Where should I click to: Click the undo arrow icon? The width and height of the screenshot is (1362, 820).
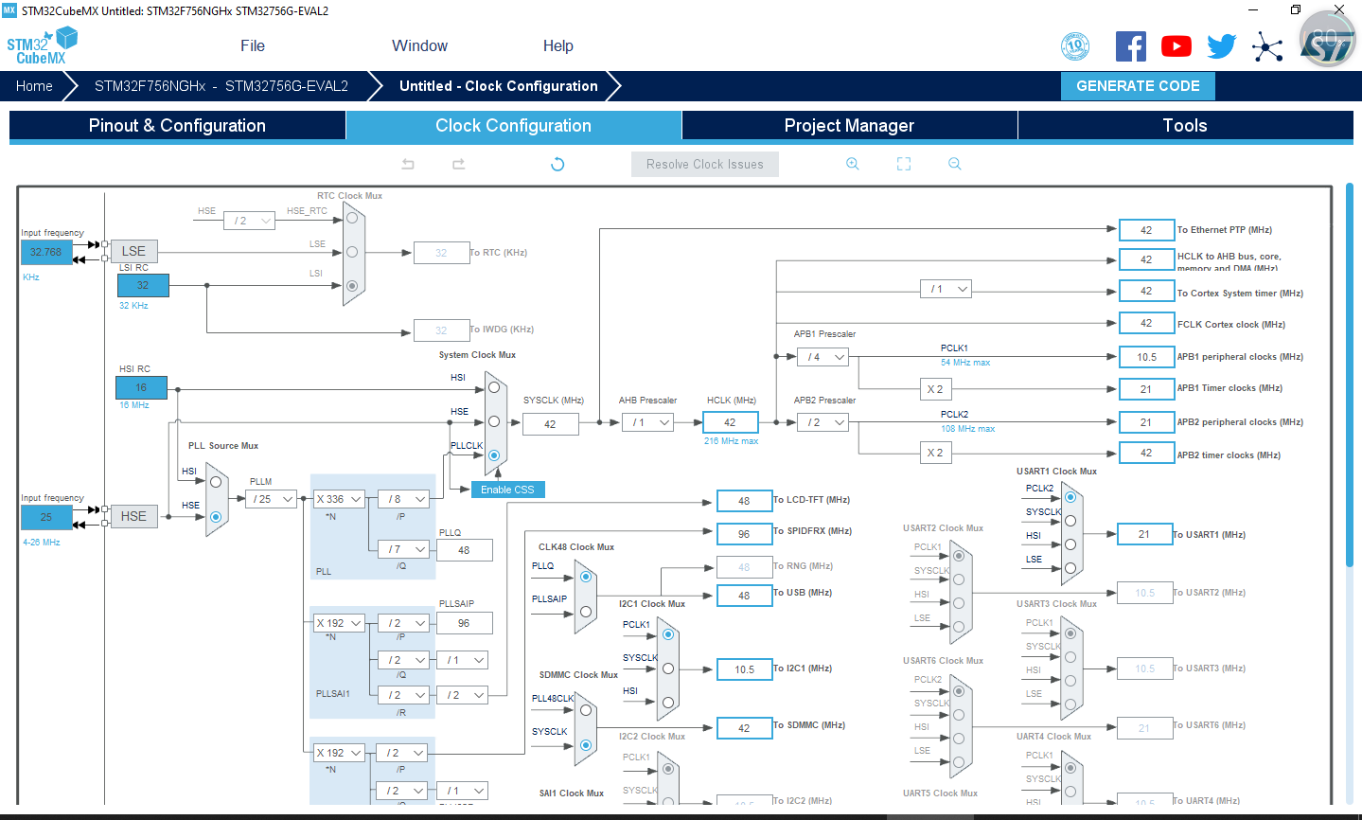click(x=408, y=164)
